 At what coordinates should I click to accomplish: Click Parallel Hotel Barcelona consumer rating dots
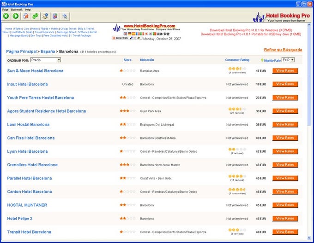pos(237,176)
